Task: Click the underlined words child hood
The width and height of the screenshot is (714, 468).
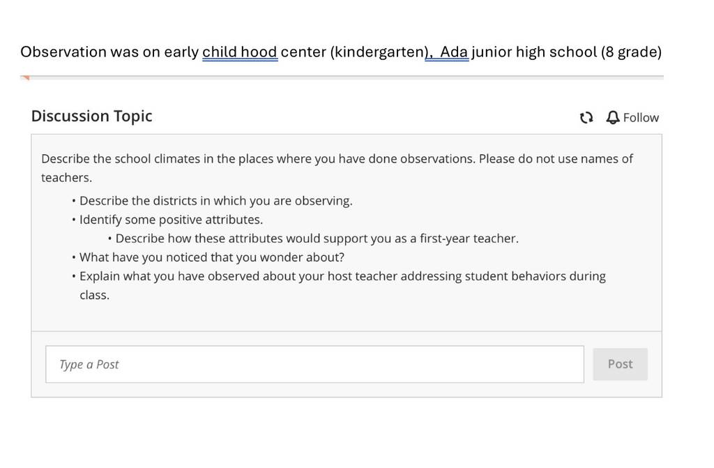Action: tap(240, 52)
